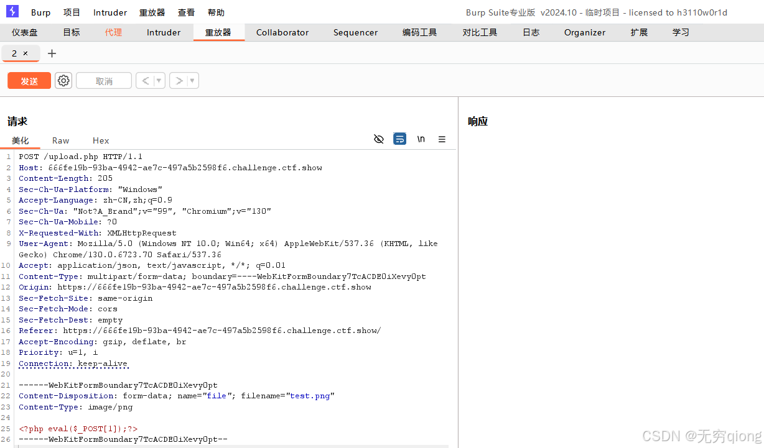The width and height of the screenshot is (764, 448).
Task: Click the Accept-Encoding header line
Action: click(x=103, y=342)
